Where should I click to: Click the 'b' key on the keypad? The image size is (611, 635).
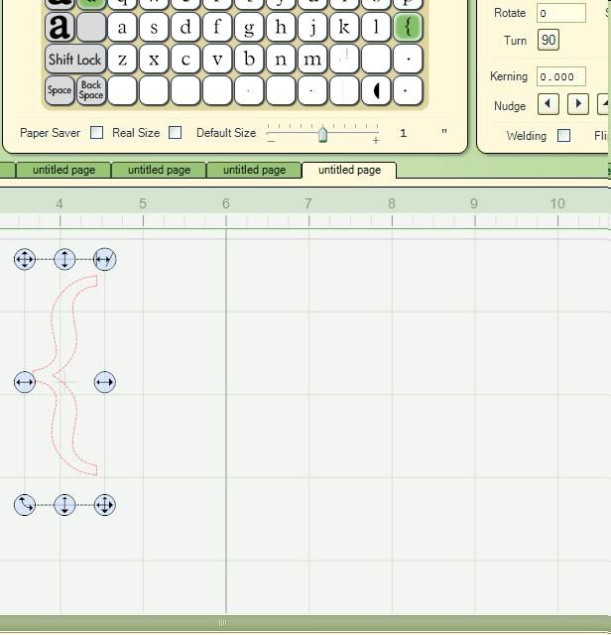(249, 60)
